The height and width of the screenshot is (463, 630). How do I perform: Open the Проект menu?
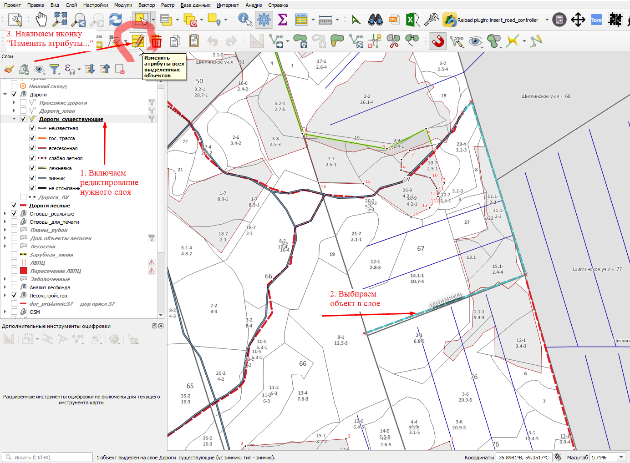[x=12, y=5]
